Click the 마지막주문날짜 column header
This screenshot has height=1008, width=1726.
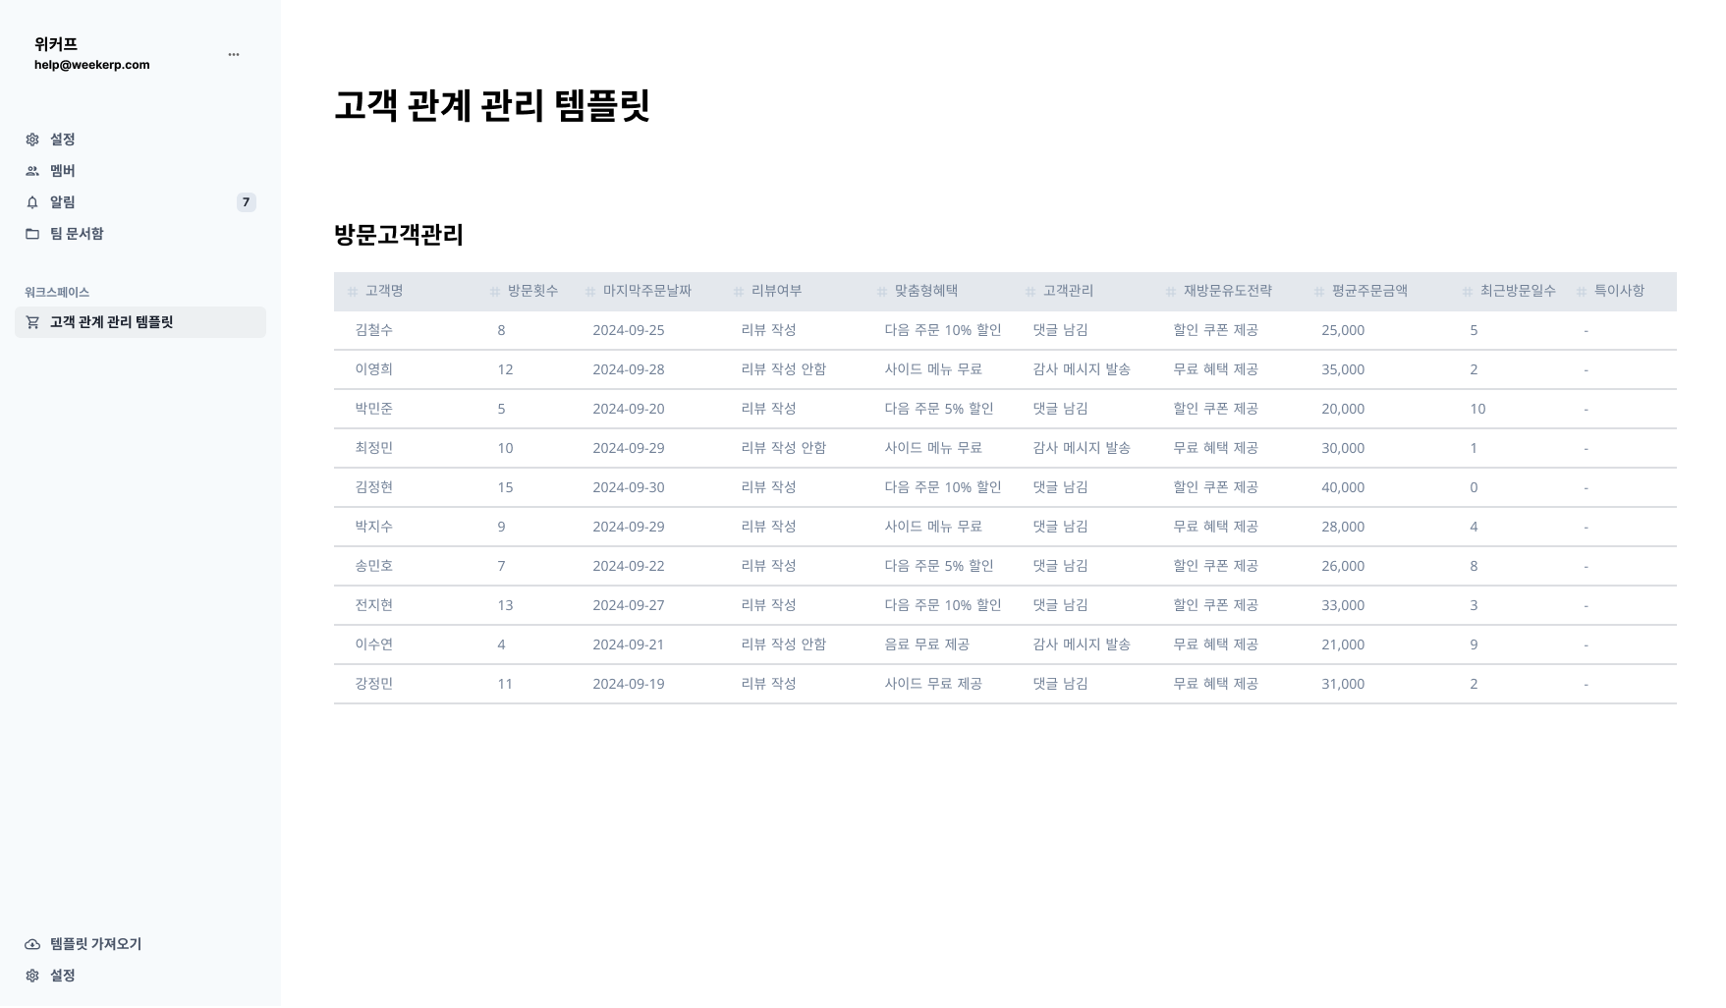pyautogui.click(x=647, y=291)
